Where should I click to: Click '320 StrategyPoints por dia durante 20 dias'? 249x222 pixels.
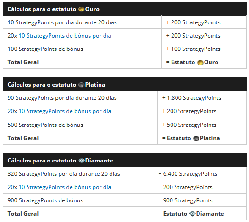[x=64, y=174]
